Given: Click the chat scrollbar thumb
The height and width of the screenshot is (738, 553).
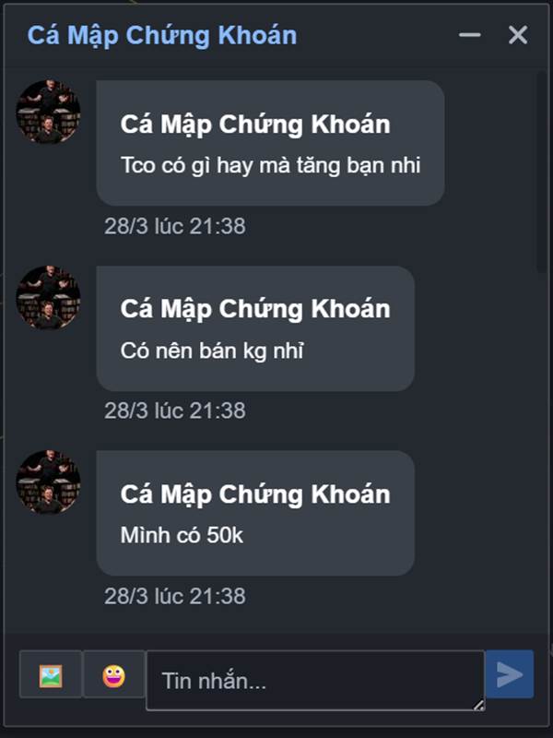Looking at the screenshot, I should 541,172.
